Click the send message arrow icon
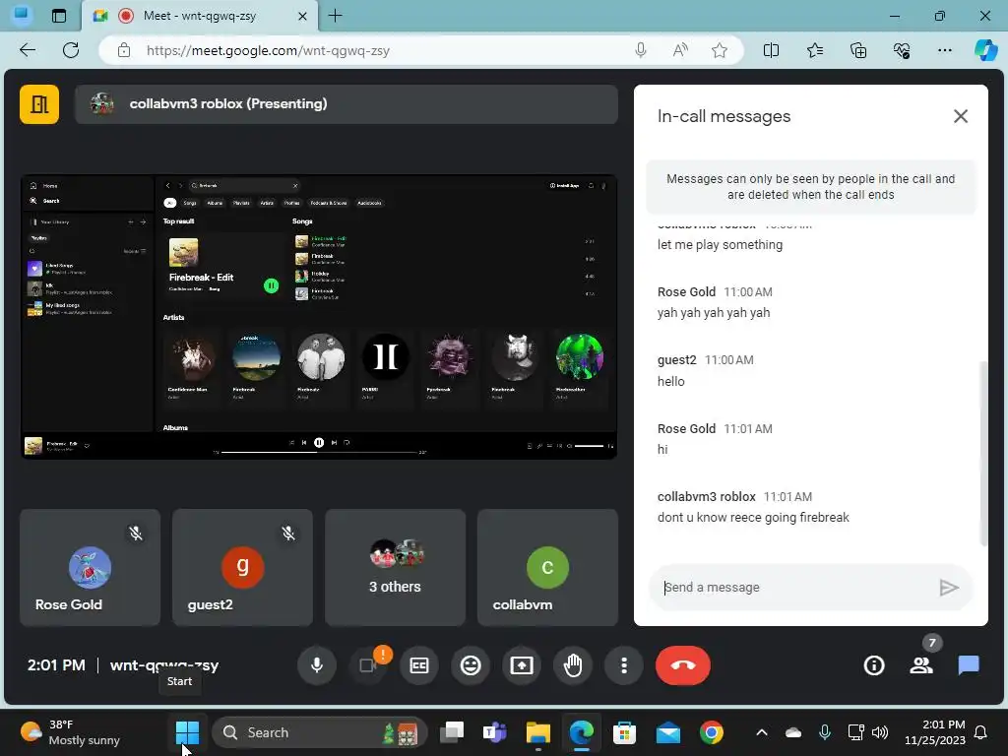 click(949, 588)
